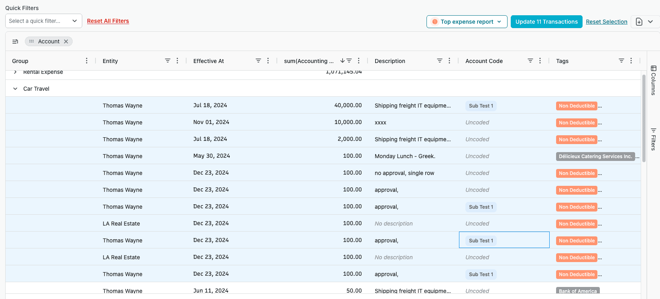Toggle descending sort arrow on sum(Accounting) column
The image size is (660, 299).
pyautogui.click(x=342, y=61)
